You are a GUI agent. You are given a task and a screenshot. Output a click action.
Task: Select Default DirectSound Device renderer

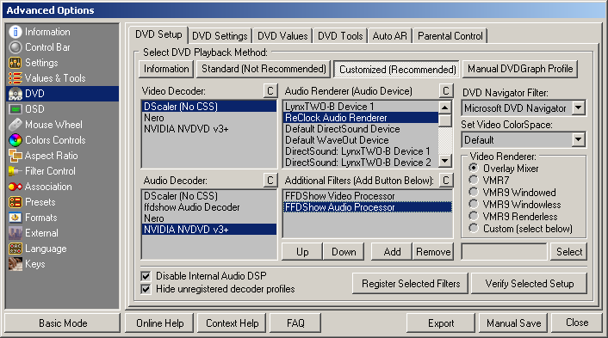(361, 129)
